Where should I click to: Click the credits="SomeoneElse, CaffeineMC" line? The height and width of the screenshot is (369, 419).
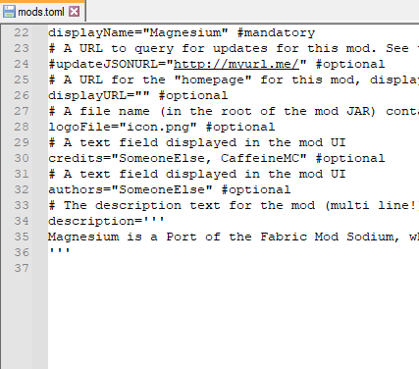tap(217, 158)
